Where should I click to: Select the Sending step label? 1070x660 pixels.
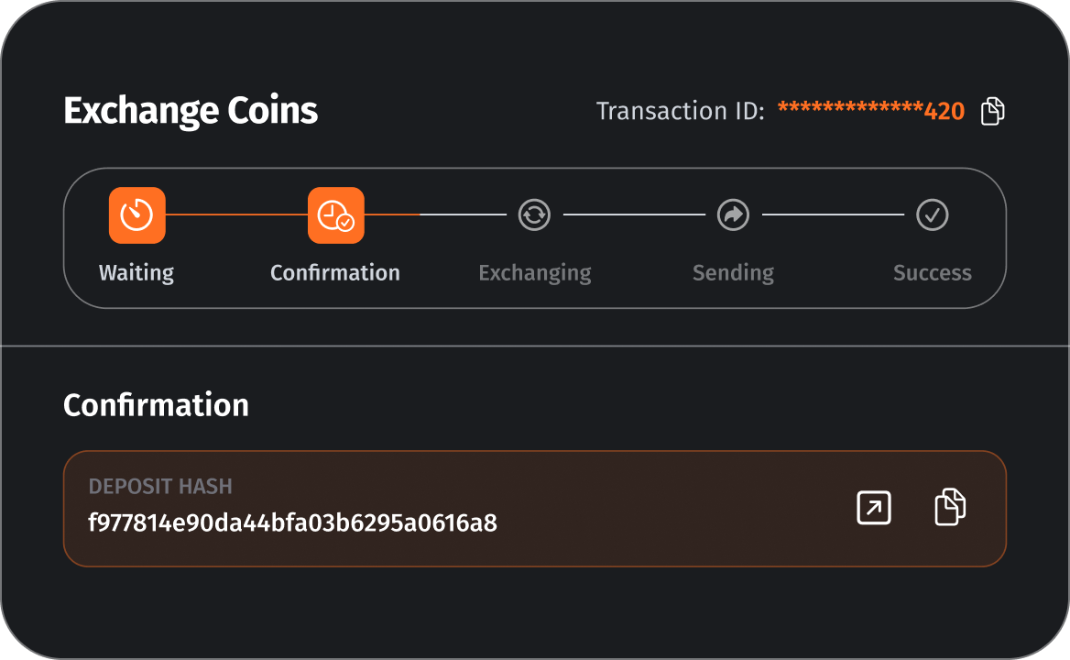[x=733, y=273]
